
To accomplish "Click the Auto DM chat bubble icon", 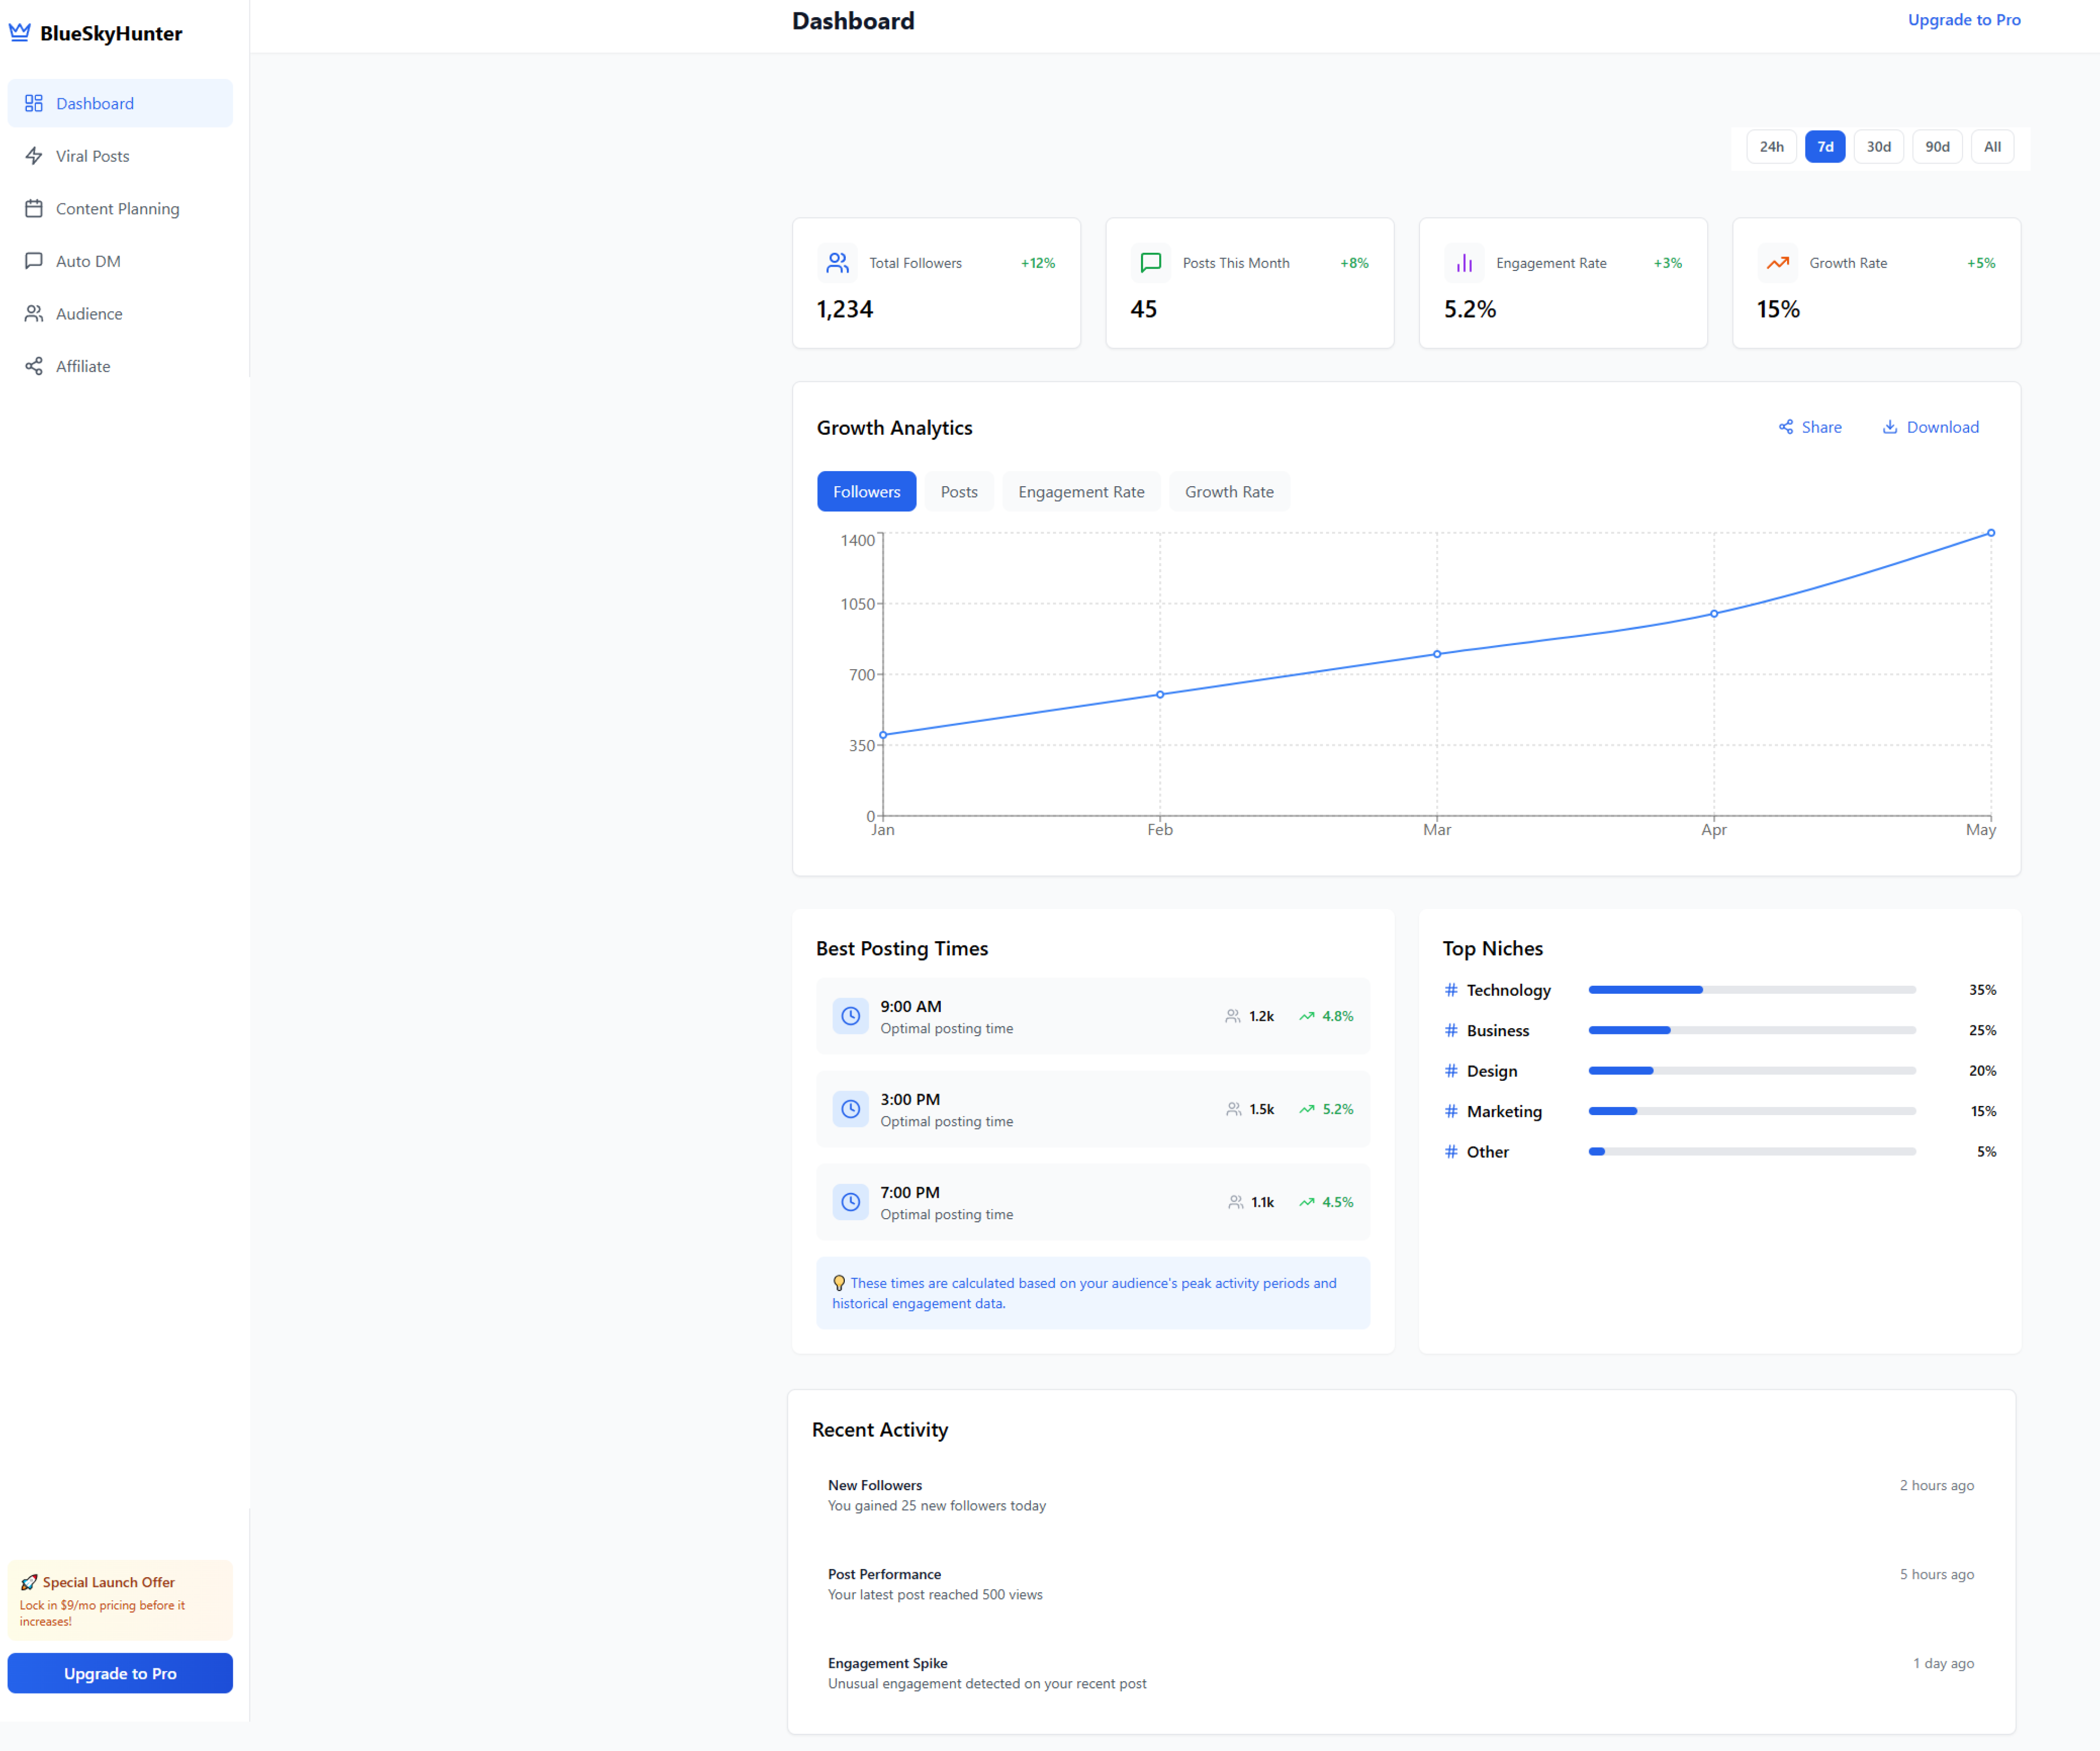I will click(34, 261).
